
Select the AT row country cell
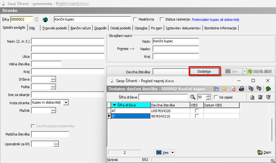point(131,111)
